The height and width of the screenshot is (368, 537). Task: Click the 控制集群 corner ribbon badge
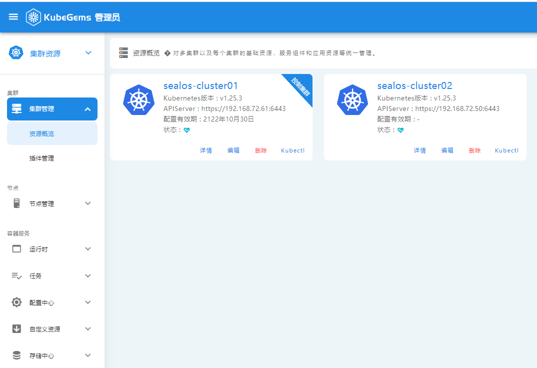pos(300,87)
